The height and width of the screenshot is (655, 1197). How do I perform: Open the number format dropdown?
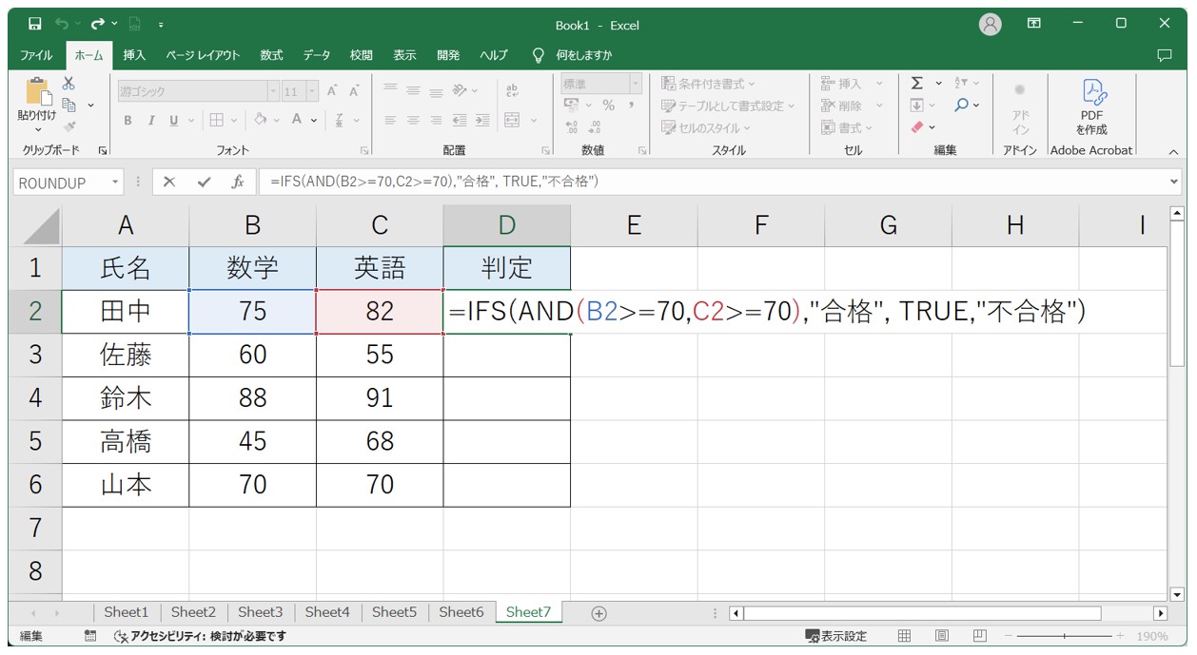(636, 84)
